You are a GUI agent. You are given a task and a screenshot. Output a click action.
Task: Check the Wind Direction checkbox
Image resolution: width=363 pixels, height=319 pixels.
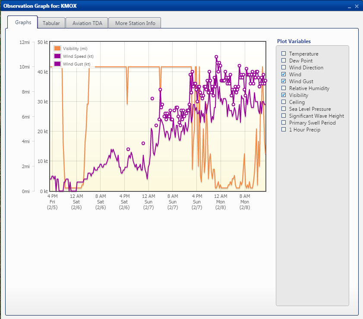(x=284, y=67)
